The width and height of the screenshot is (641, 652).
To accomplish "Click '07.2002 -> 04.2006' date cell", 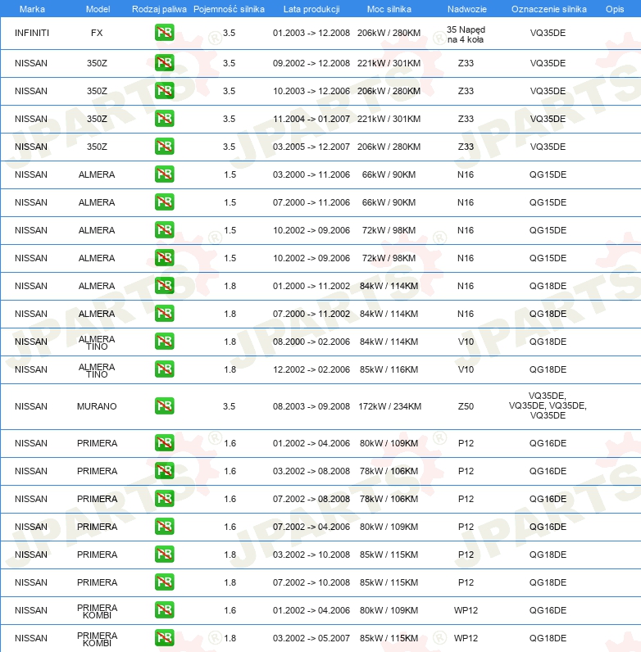I will pos(311,527).
